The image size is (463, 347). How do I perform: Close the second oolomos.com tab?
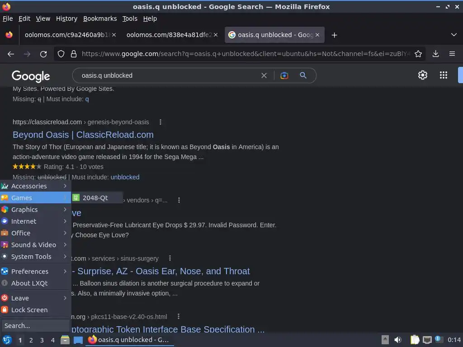216,35
